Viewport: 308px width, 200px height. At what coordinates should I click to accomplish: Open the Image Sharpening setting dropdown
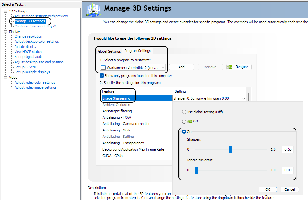244,99
